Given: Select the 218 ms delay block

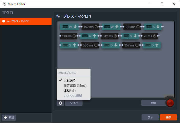Looking at the screenshot, I should (x=132, y=27).
